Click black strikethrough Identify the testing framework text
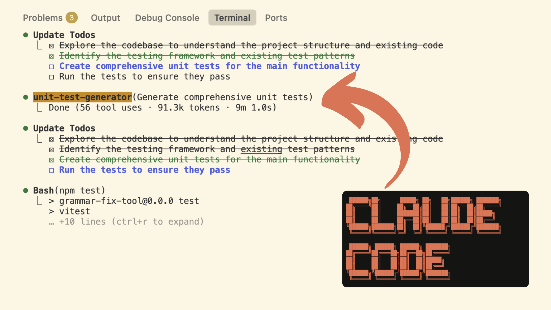This screenshot has width=551, height=310. pos(207,149)
